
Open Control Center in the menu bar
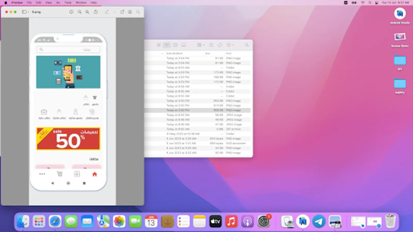tap(377, 3)
